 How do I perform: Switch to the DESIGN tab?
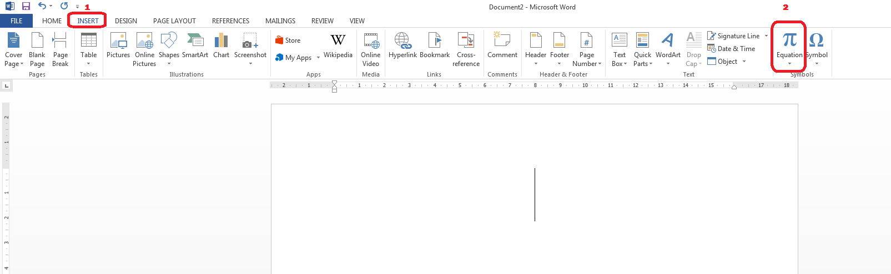(126, 21)
